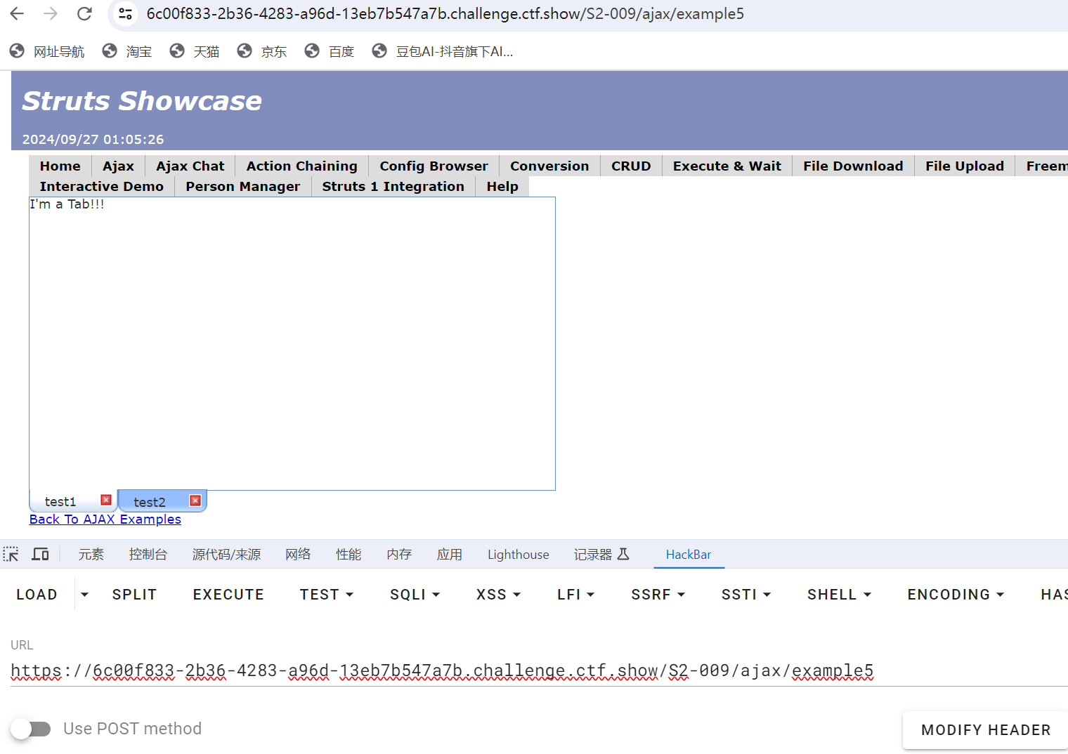Open the Person Manager menu item
The image size is (1068, 754).
point(243,187)
